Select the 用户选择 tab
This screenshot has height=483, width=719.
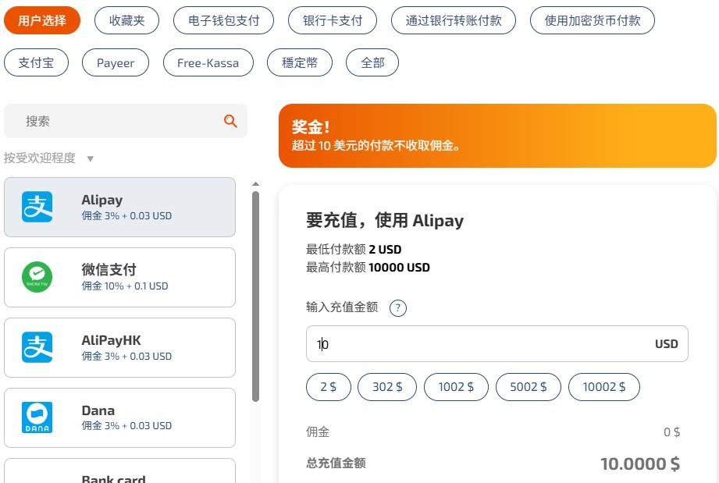[42, 20]
